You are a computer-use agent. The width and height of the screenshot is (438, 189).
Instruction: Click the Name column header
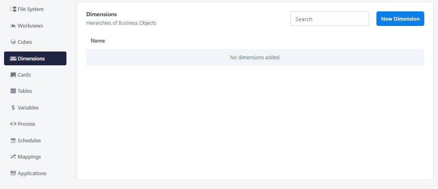[98, 41]
